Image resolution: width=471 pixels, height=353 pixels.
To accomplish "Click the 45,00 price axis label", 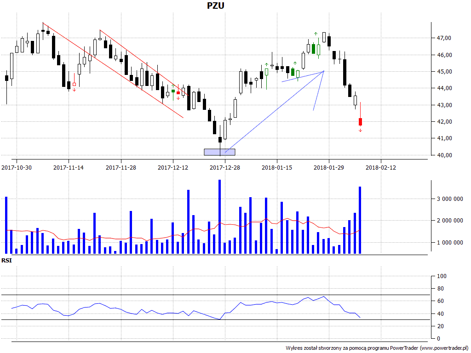I will click(444, 71).
